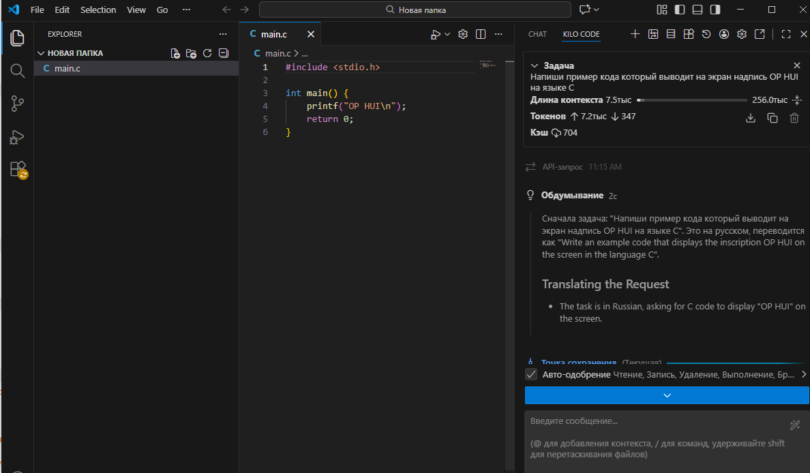Toggle the Primary Side Bar layout button
This screenshot has height=473, width=810.
click(x=679, y=10)
